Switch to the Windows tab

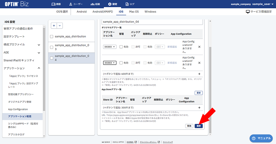[150, 12]
